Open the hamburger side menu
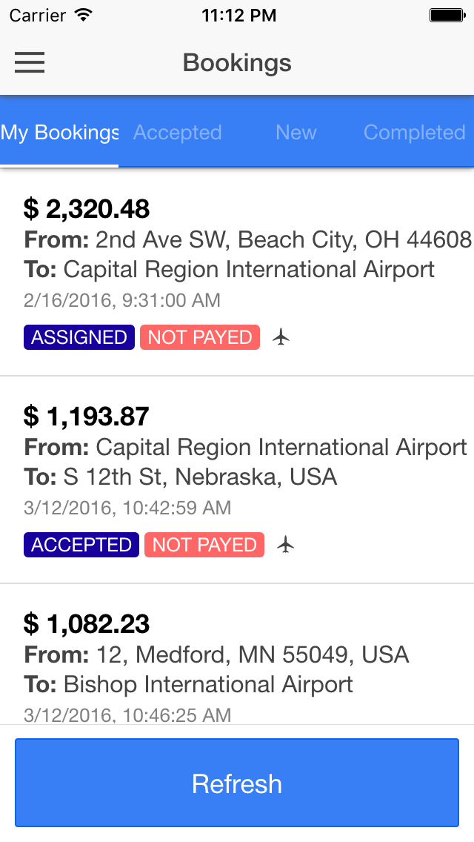The image size is (474, 842). click(x=30, y=63)
